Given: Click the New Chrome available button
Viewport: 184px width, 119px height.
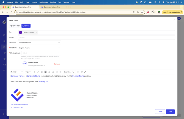Looking at the screenshot, I should 172,12.
